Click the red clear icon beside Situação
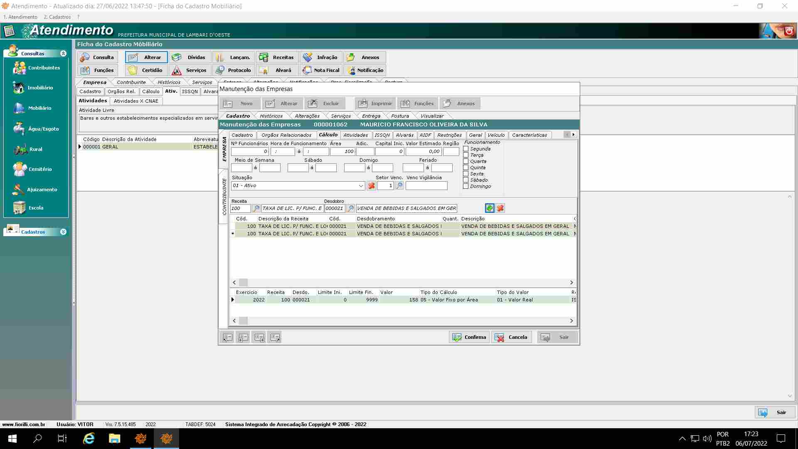Screen dimensions: 798x449 371,186
